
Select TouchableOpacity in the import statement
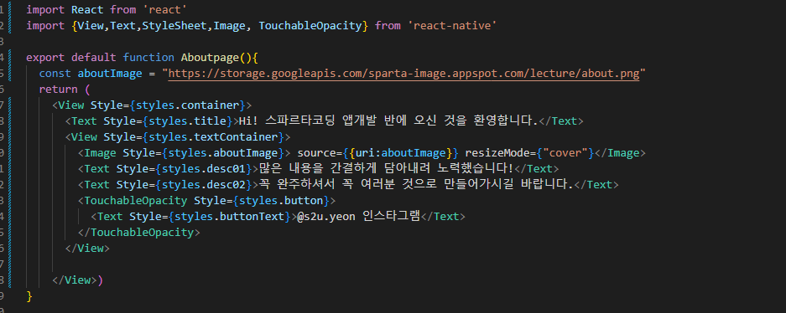(x=310, y=25)
